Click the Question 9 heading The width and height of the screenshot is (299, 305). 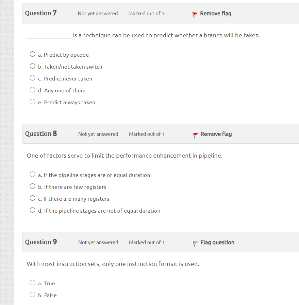(41, 242)
